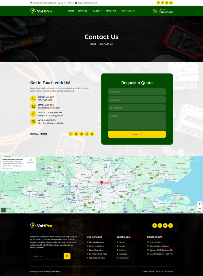The height and width of the screenshot is (276, 203).
Task: Open Privacy Policy link
Action: 148,271
